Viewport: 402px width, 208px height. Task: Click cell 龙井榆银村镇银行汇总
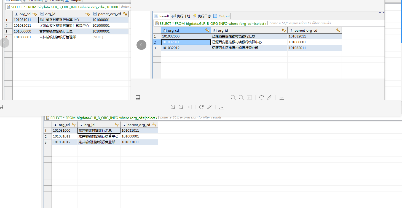tap(99, 131)
